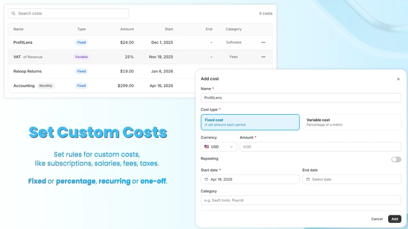Click the Name input containing ProfitLens
Screen dimensions: 408x229
tap(301, 98)
